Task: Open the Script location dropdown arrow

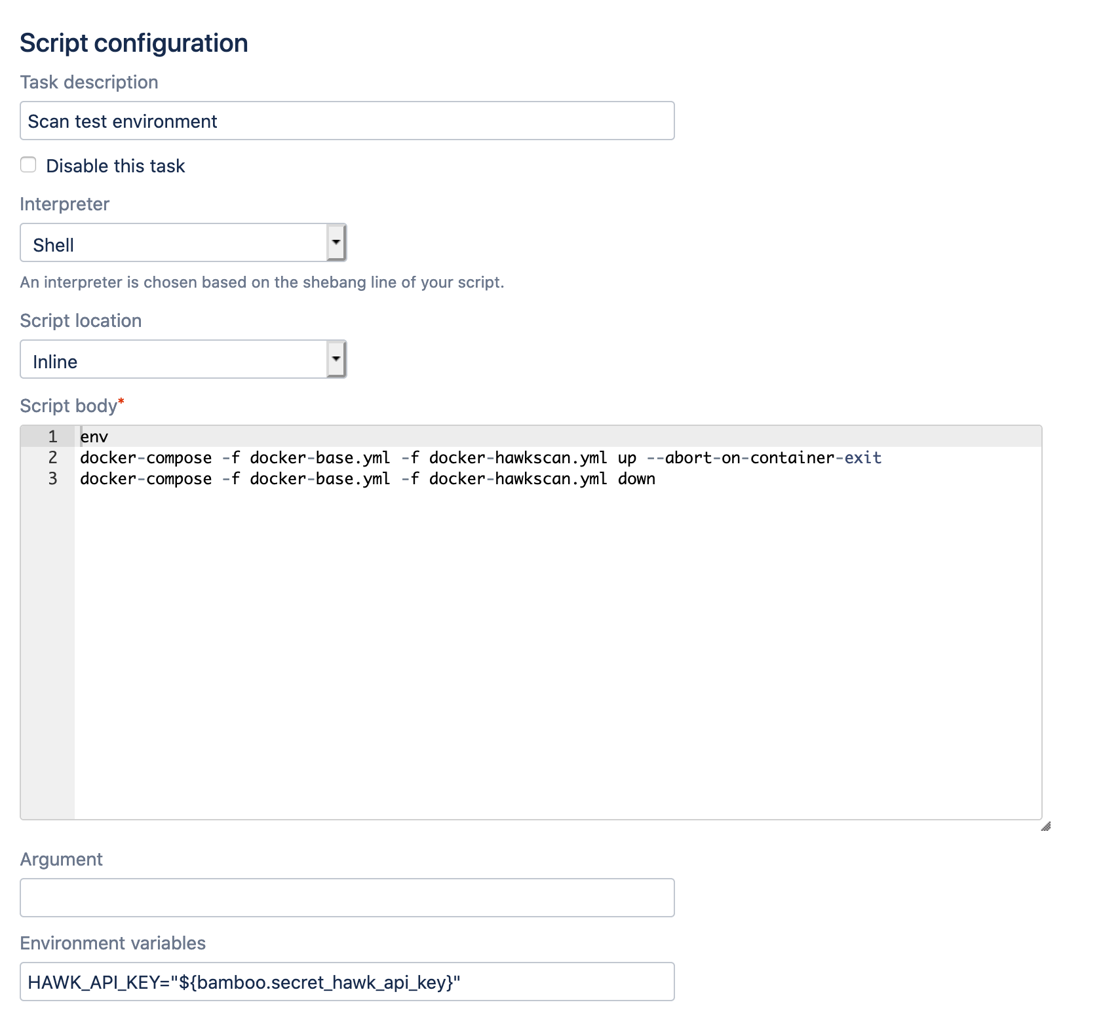Action: [x=336, y=359]
